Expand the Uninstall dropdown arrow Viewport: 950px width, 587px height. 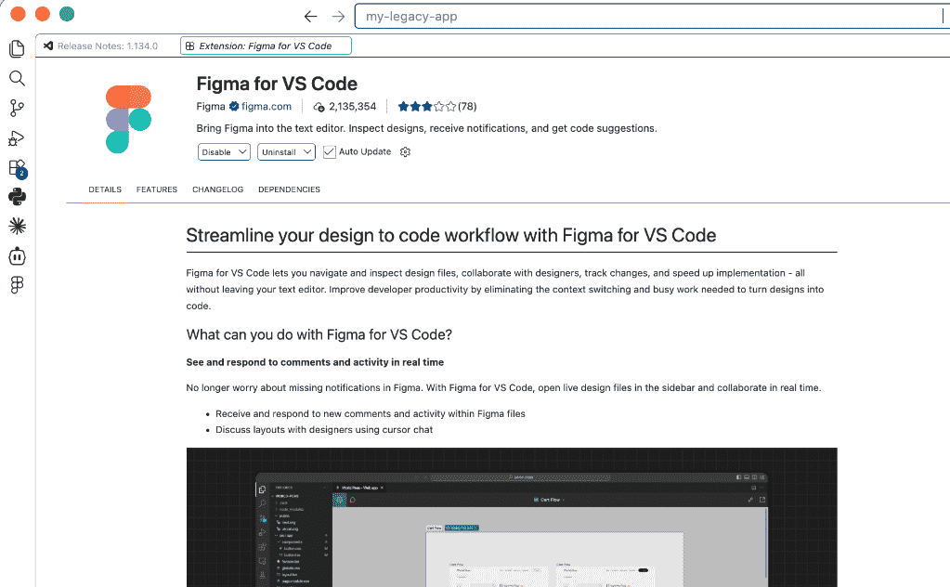307,152
